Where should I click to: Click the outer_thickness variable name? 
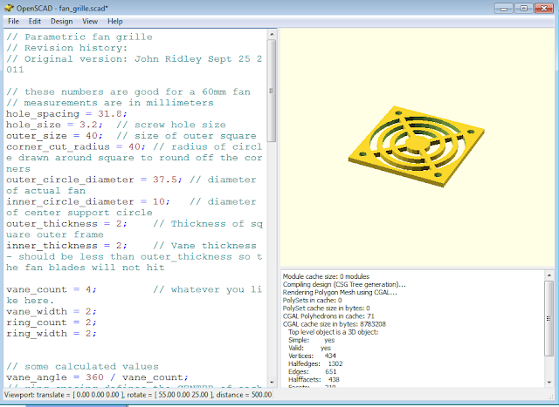[52, 224]
